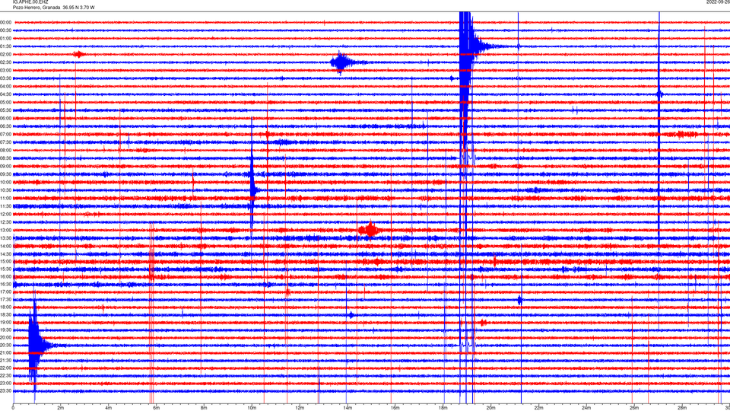Select the 04:00 trace time label
730x411 pixels.
tap(6, 87)
